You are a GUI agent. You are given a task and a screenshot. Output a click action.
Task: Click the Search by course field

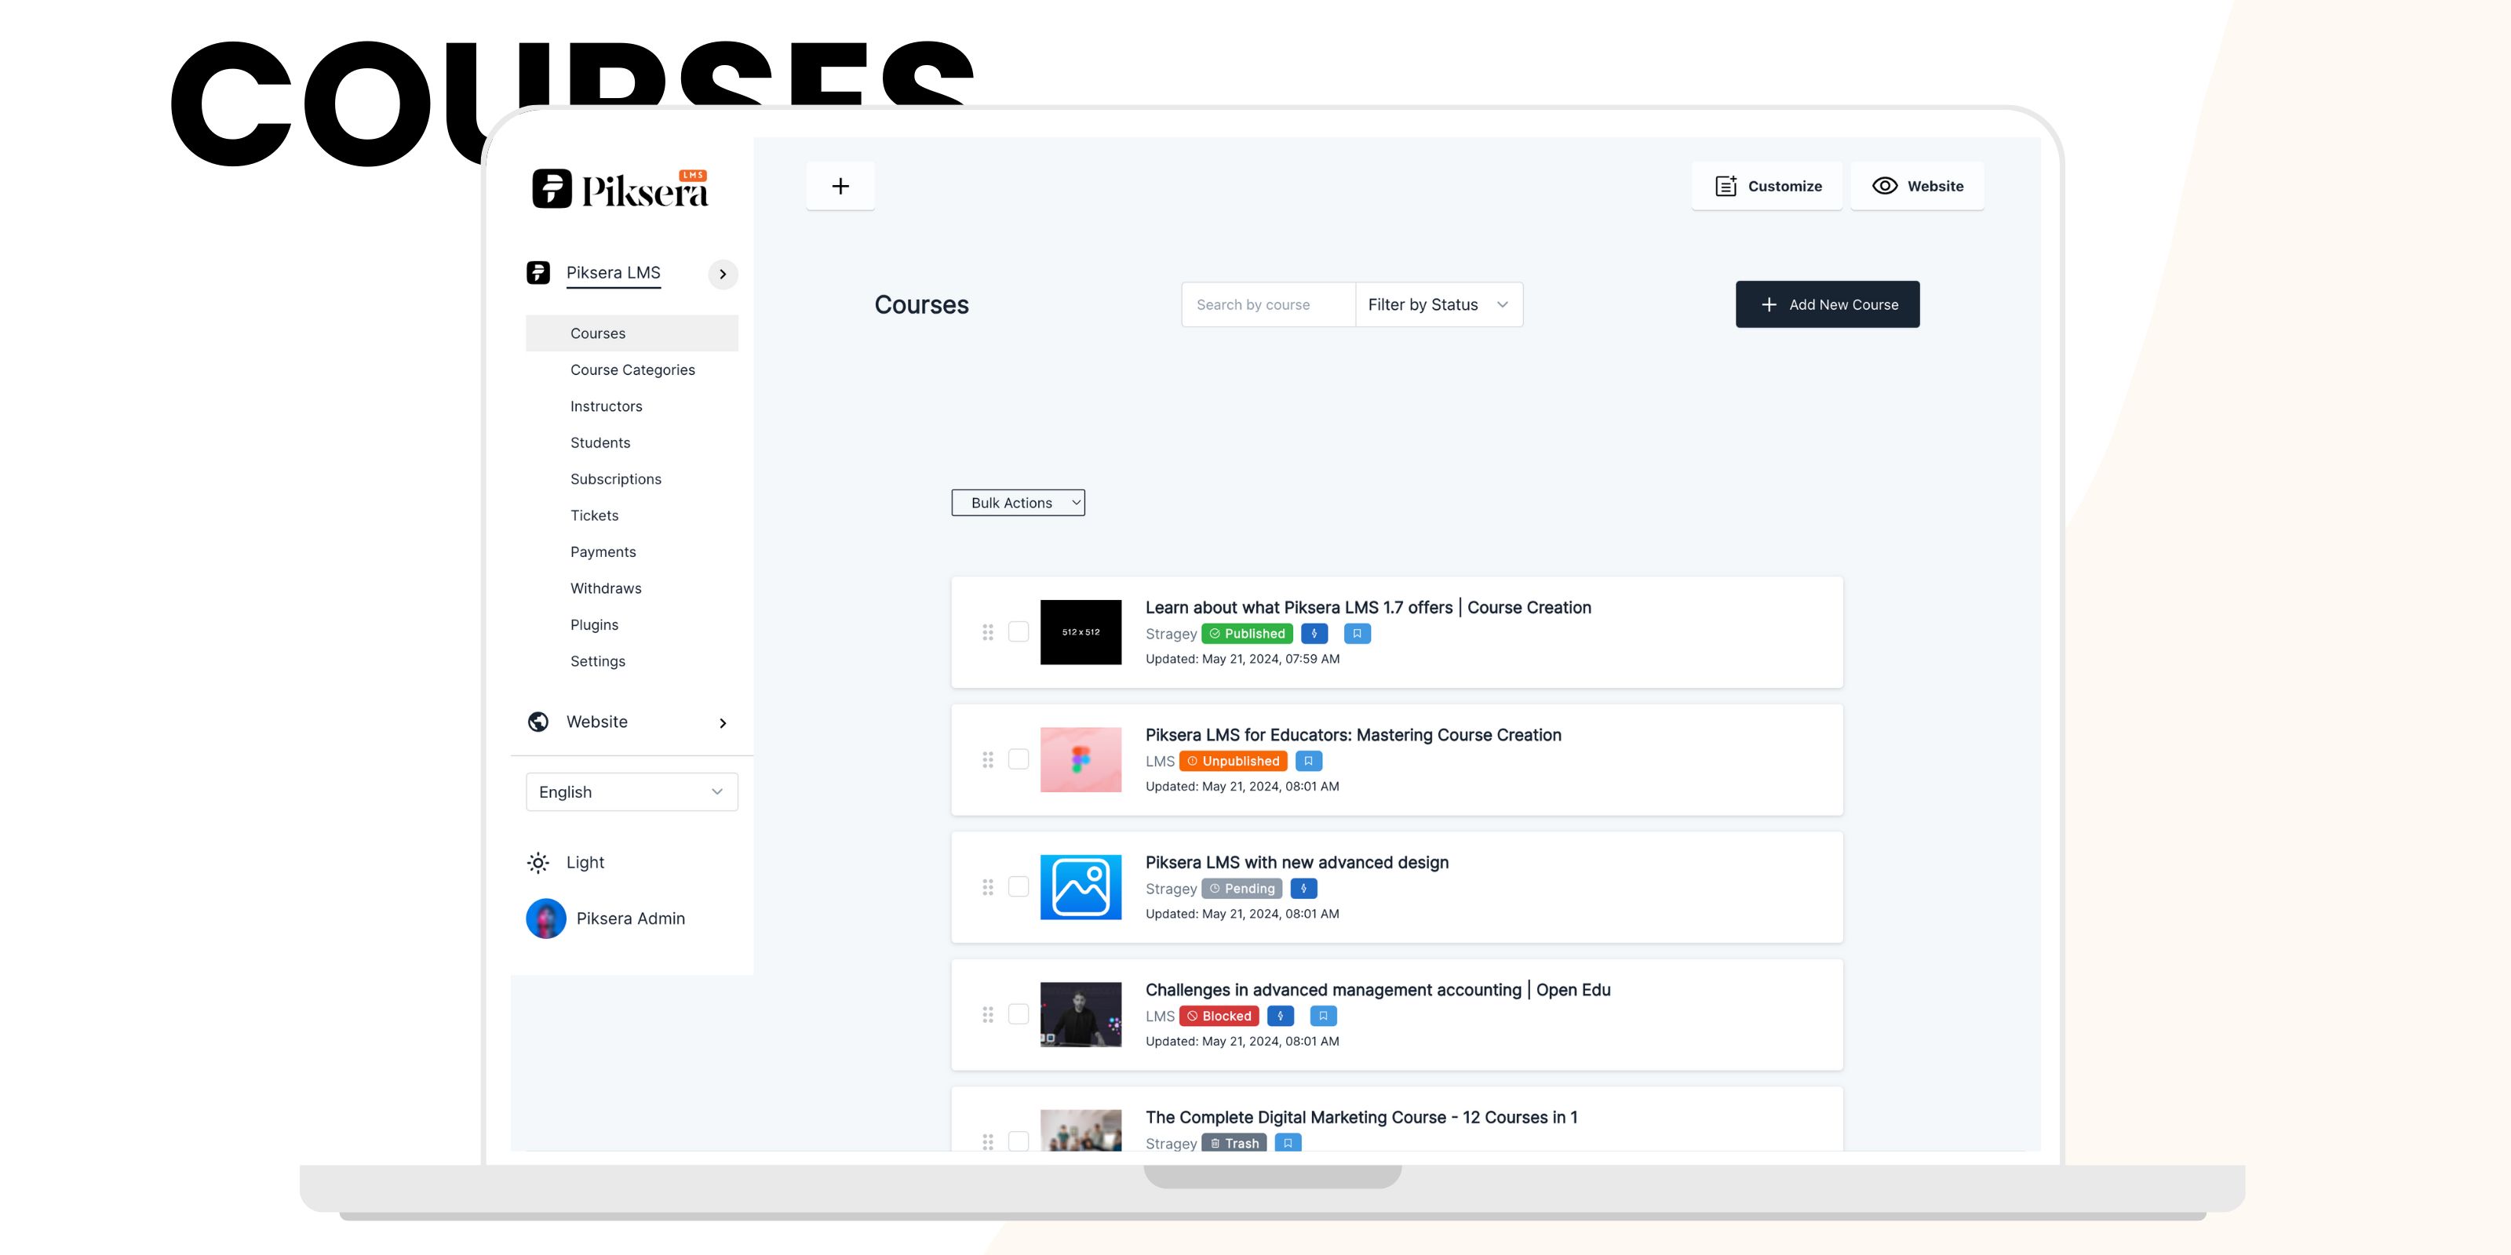pos(1267,305)
